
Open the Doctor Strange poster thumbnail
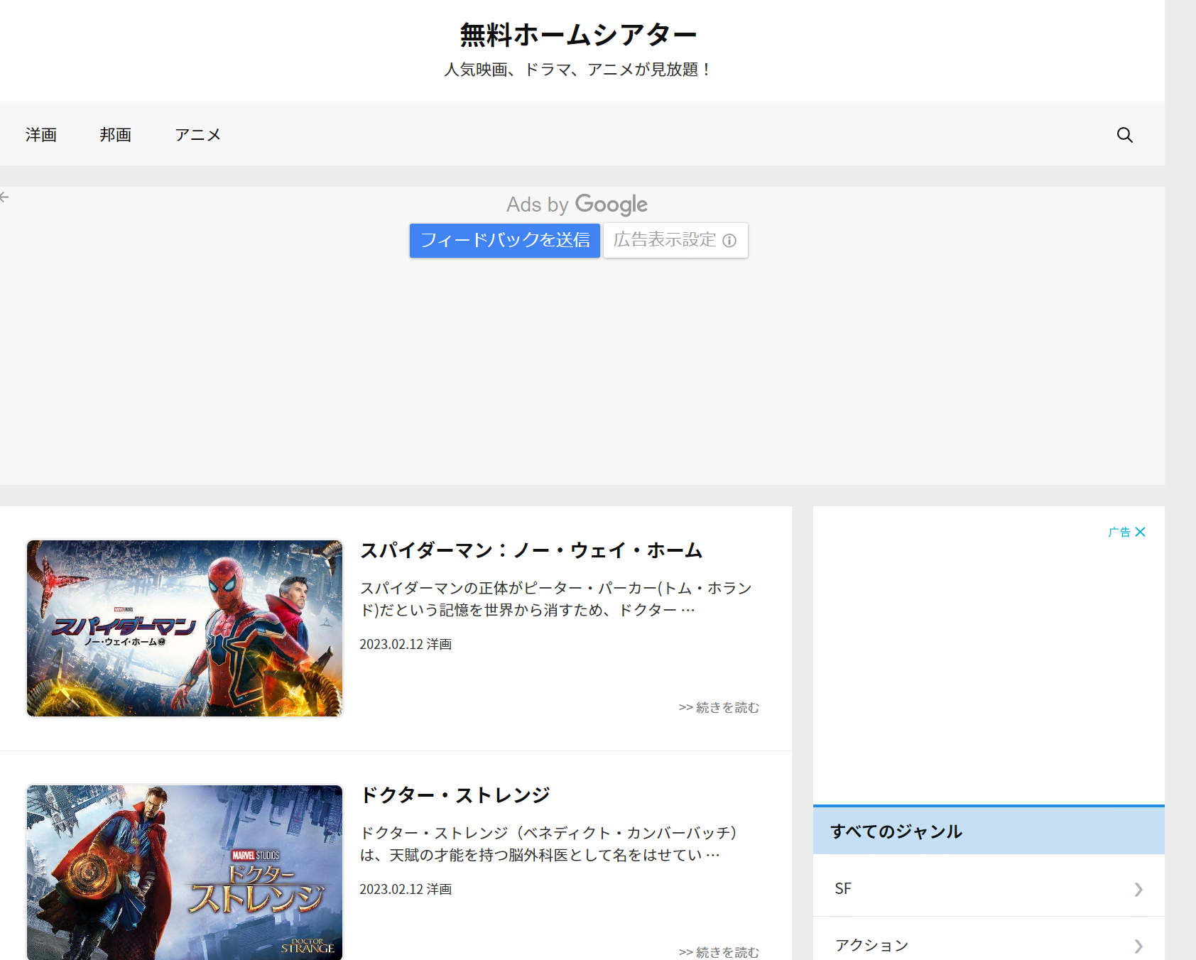[185, 873]
